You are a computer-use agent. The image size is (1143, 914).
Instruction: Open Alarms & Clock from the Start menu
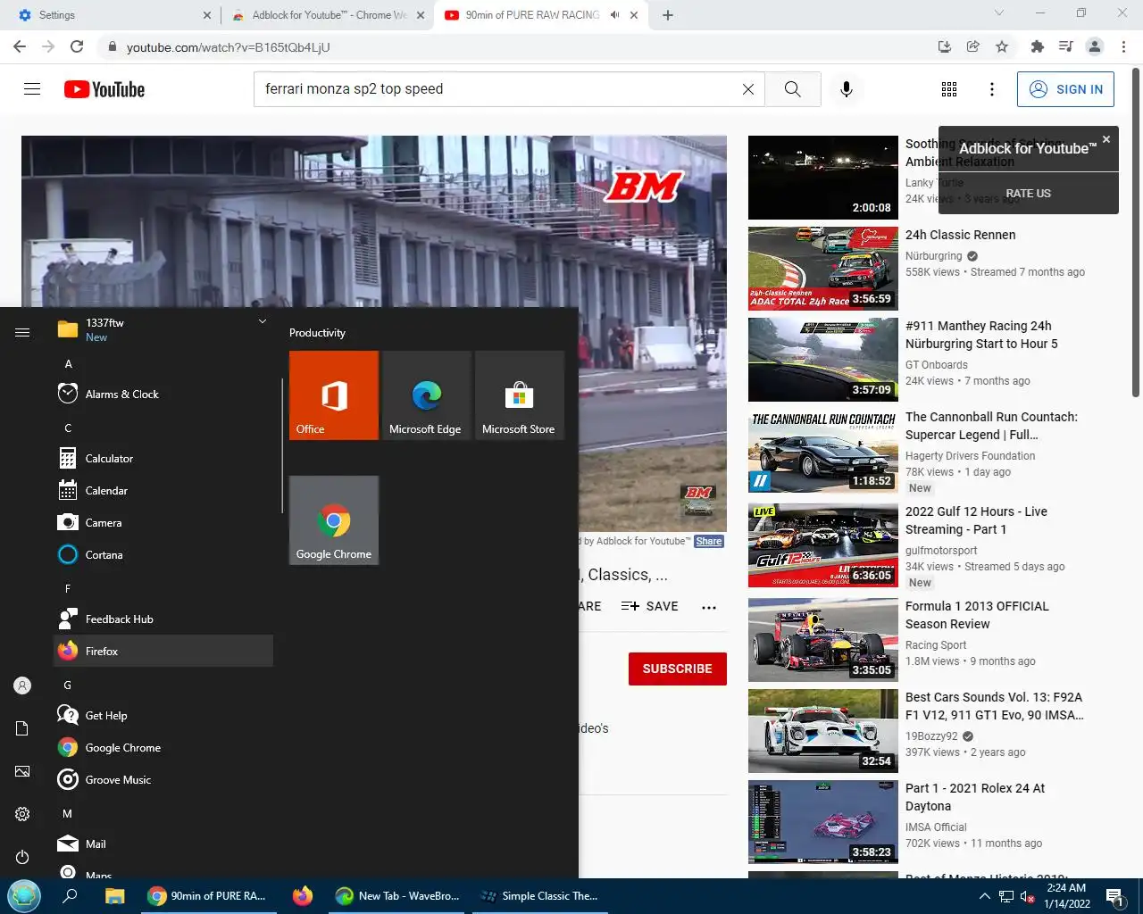pos(163,394)
